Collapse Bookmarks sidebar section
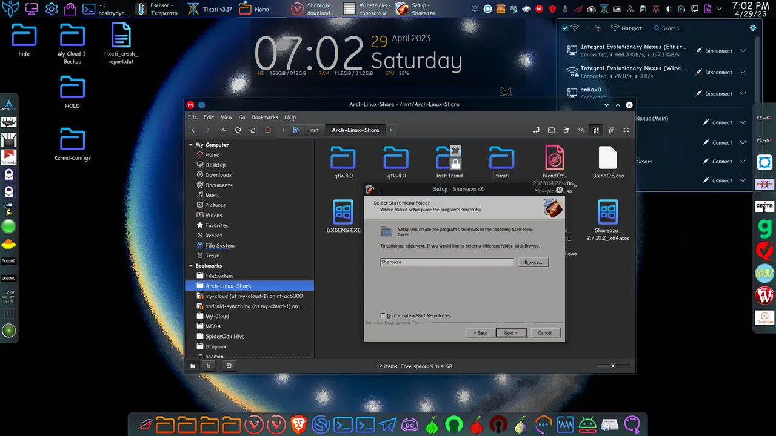 [191, 266]
